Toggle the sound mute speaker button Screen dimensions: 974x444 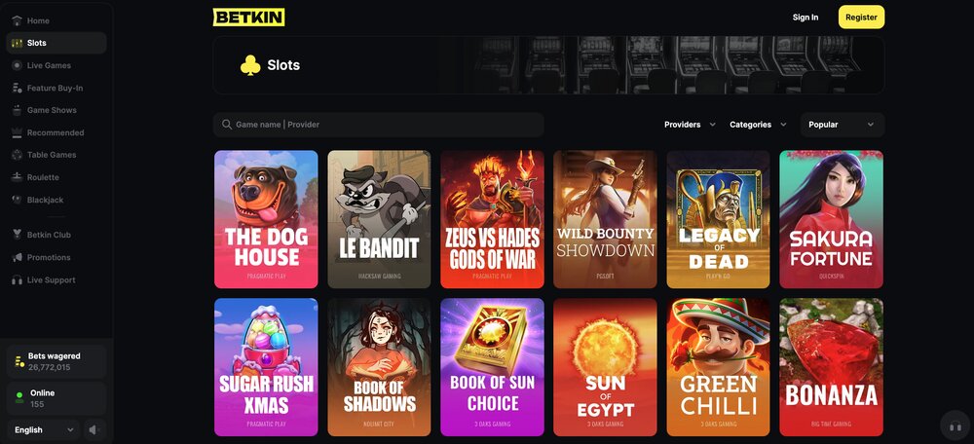click(x=94, y=429)
